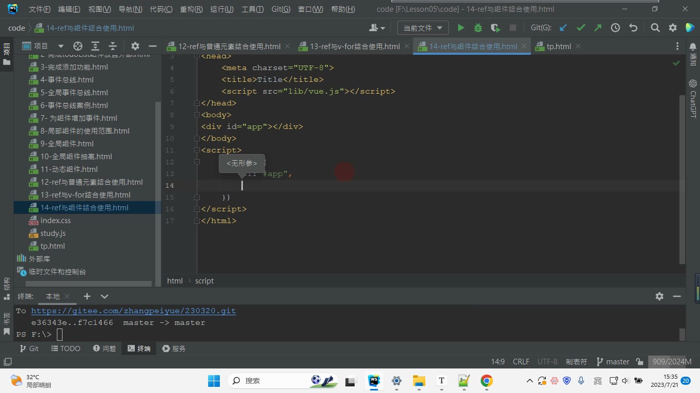Open terminal settings gear icon

[x=660, y=296]
